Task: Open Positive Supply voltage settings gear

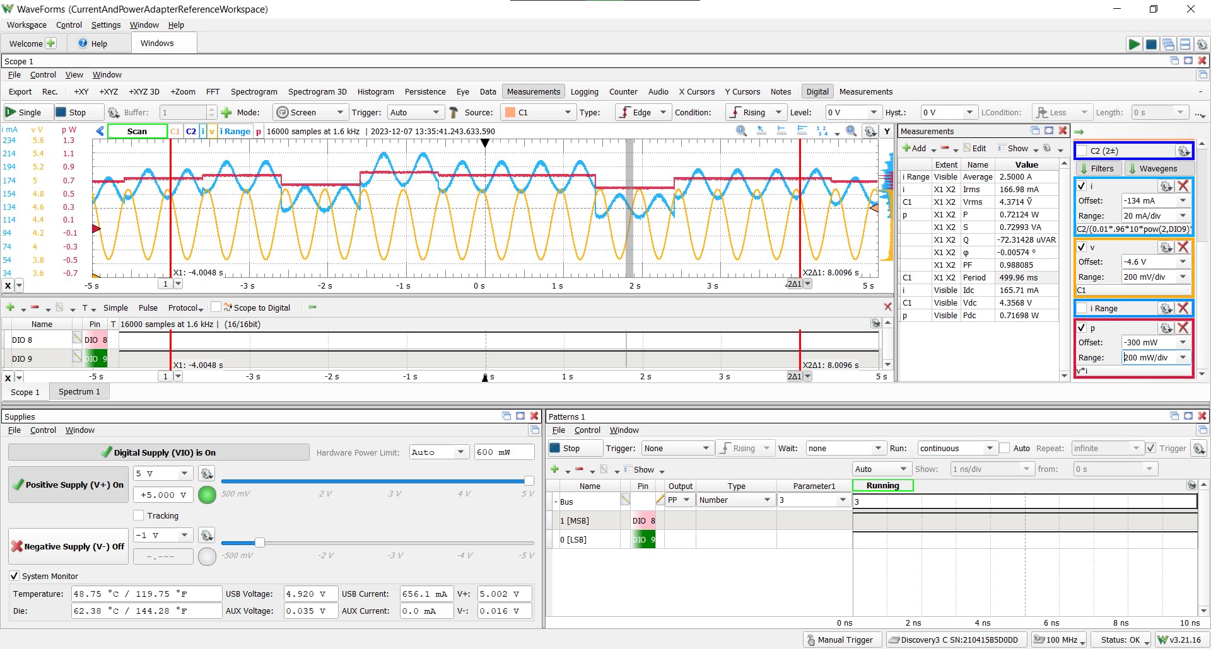Action: coord(207,473)
